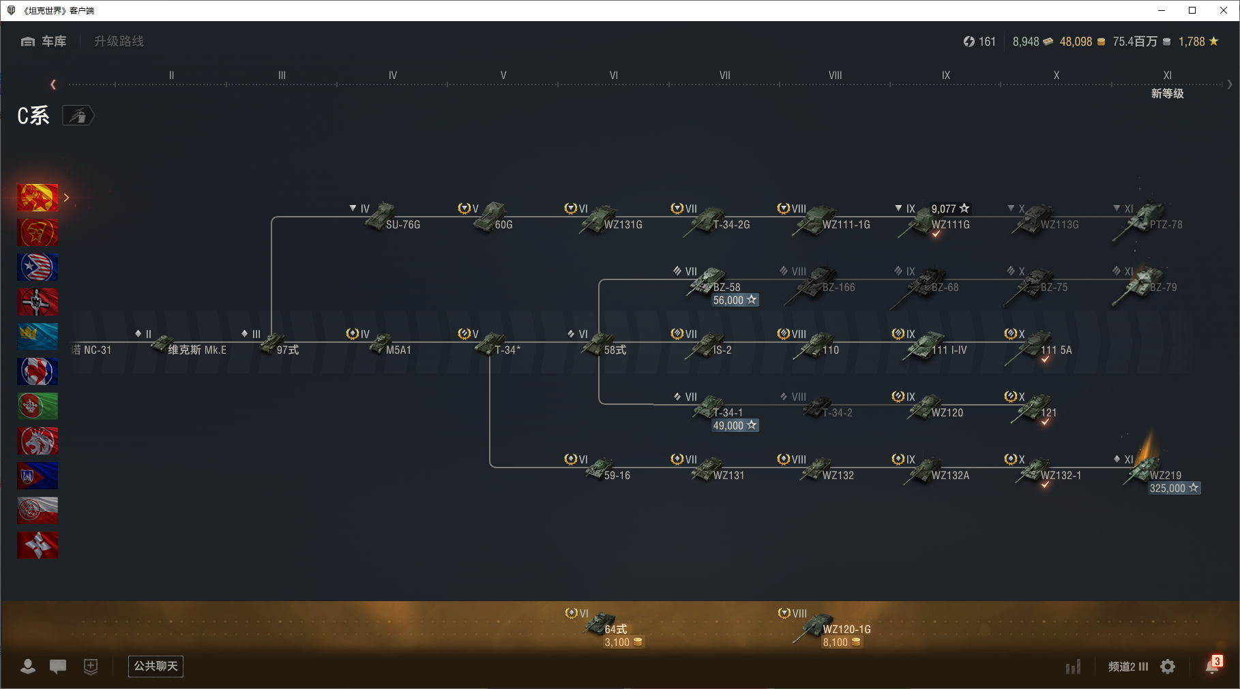Screen dimensions: 1240x689
Task: Select the light blue crown nation flag
Action: [x=38, y=337]
